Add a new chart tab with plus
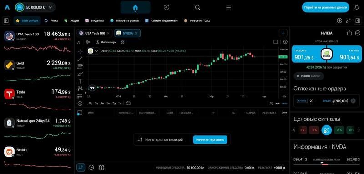This screenshot has width=364, height=174. (283, 33)
